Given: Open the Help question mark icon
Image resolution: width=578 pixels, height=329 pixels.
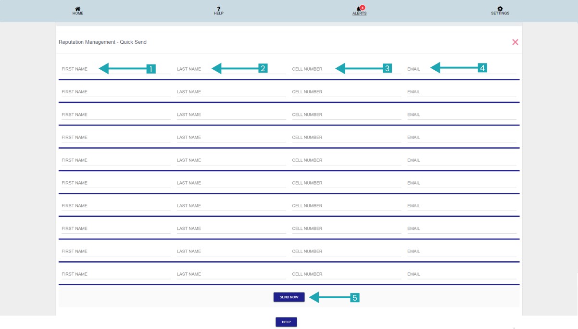Looking at the screenshot, I should [218, 9].
